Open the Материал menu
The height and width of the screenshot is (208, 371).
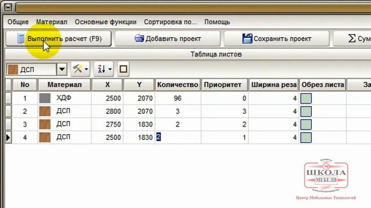click(x=52, y=22)
